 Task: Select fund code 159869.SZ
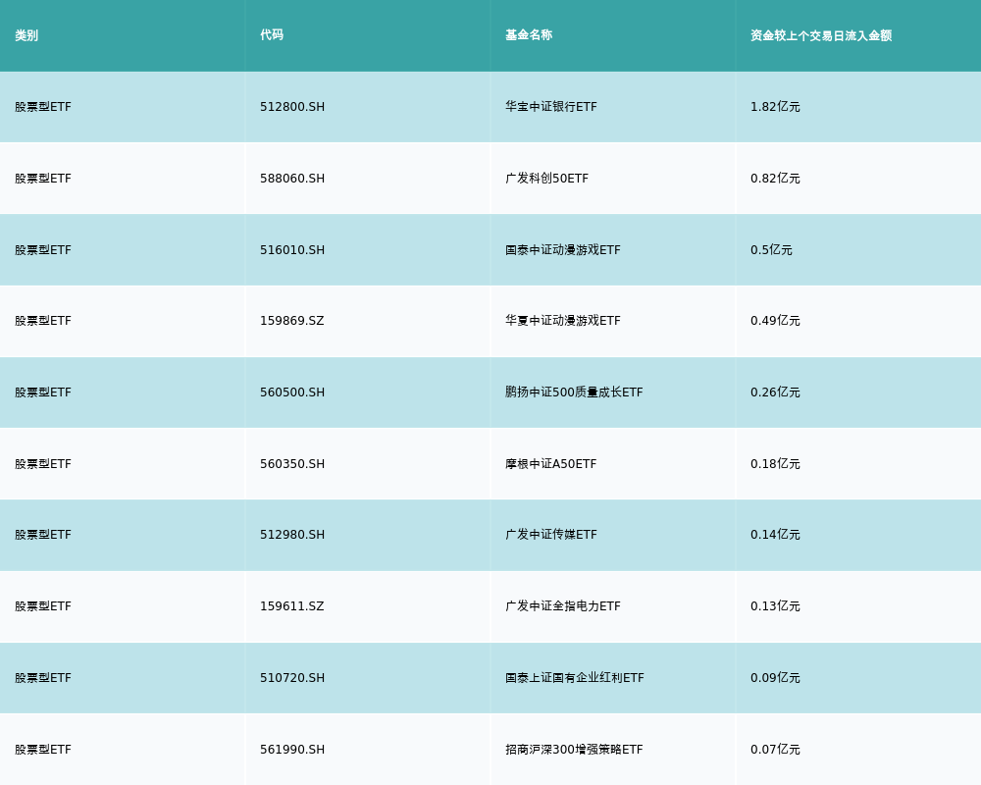point(292,321)
